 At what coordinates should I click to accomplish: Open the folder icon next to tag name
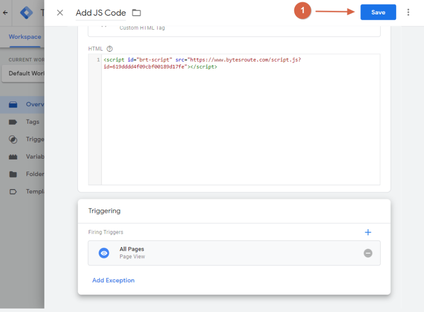(136, 13)
